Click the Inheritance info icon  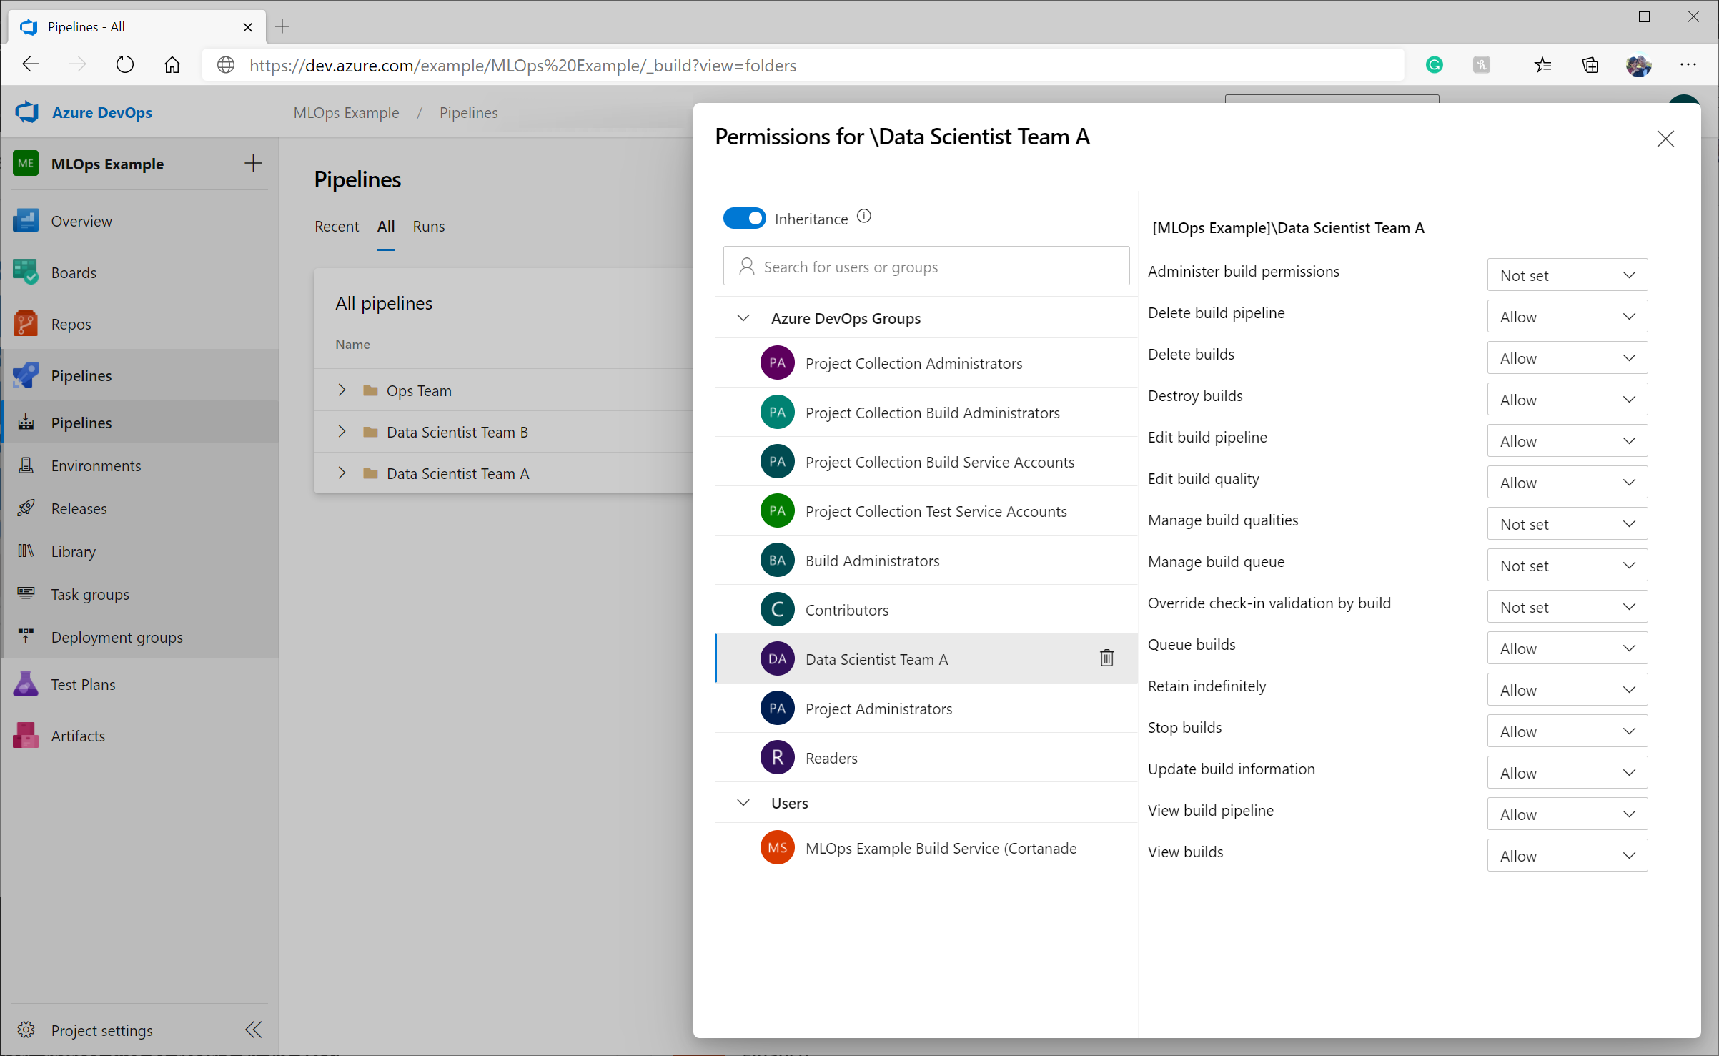(x=863, y=216)
